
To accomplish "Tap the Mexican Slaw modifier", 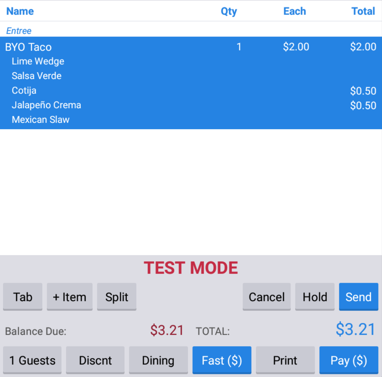I will tap(41, 120).
